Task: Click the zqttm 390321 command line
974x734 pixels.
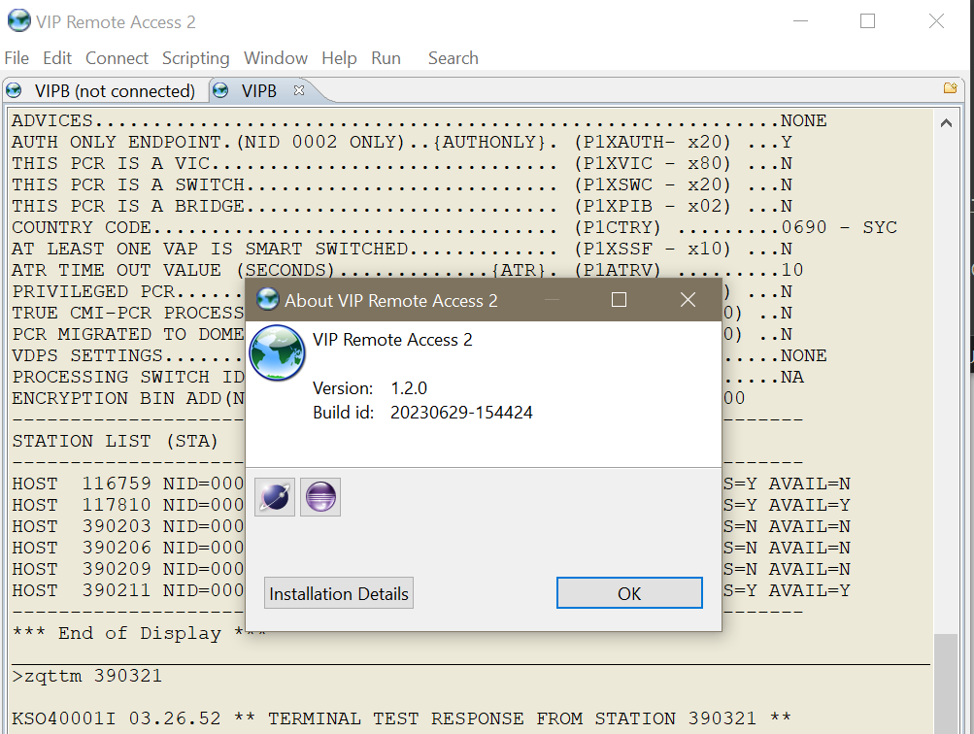Action: click(87, 676)
